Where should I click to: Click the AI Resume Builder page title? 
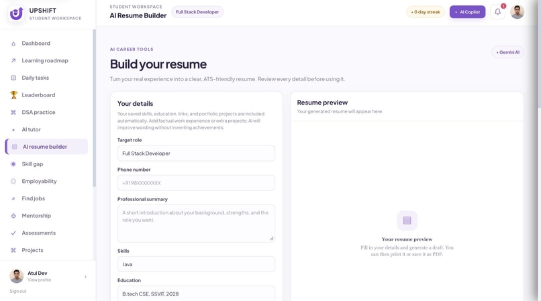click(x=138, y=15)
